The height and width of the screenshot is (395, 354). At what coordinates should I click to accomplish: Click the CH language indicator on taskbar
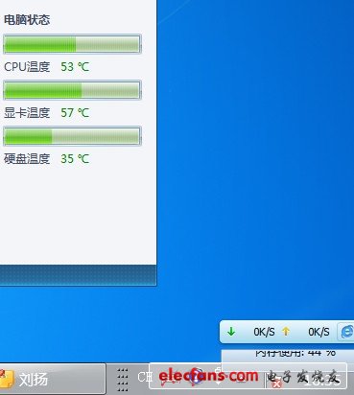coord(144,377)
